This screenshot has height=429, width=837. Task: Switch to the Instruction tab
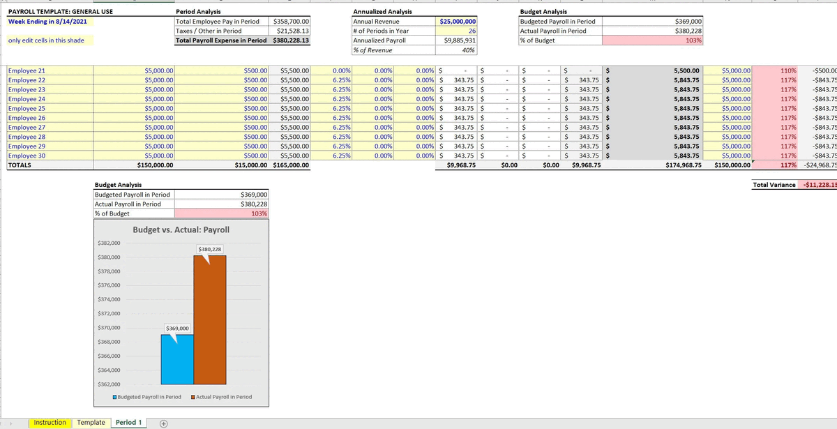(50, 422)
